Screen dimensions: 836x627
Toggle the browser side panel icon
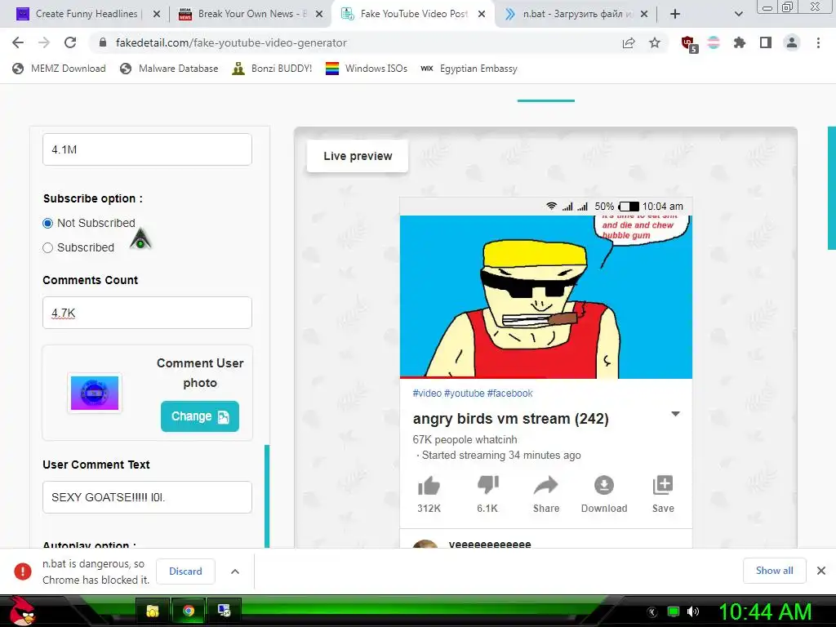[x=766, y=42]
